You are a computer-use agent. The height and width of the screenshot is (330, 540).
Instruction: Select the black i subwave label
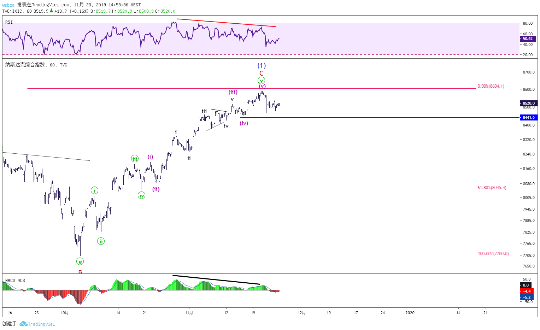click(x=176, y=132)
